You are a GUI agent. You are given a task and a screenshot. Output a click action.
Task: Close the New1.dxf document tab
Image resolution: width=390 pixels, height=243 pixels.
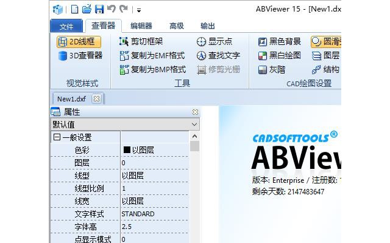coord(96,98)
